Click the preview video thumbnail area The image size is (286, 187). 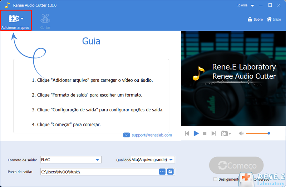[233, 79]
